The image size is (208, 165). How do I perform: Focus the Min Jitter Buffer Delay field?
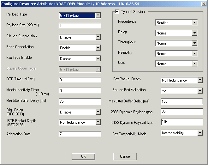click(80, 101)
